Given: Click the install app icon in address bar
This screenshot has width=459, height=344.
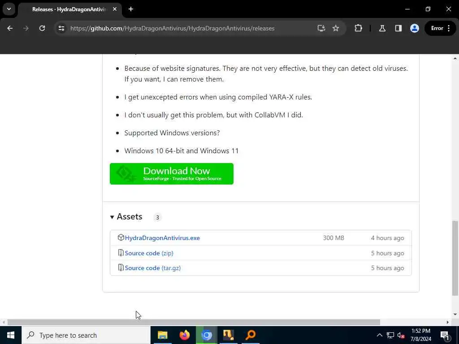Looking at the screenshot, I should coord(321,28).
